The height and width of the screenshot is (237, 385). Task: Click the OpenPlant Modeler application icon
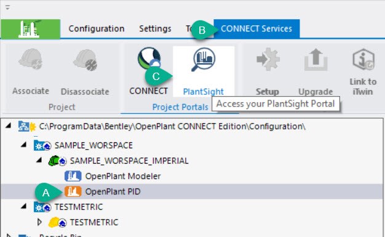(x=73, y=176)
